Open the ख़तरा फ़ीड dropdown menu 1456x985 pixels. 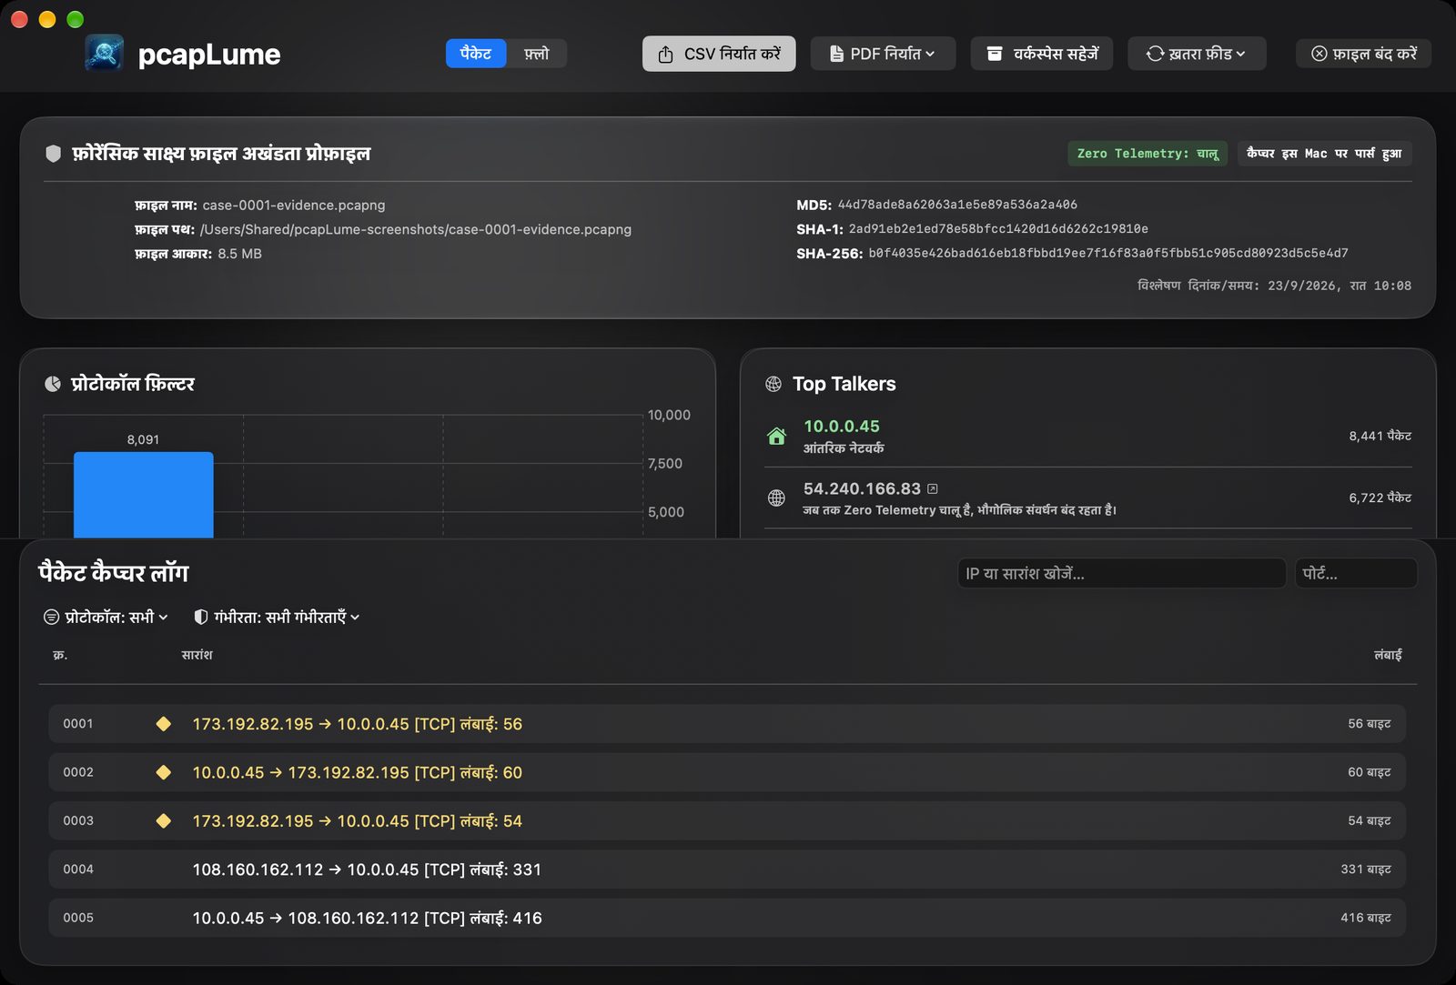1197,54
